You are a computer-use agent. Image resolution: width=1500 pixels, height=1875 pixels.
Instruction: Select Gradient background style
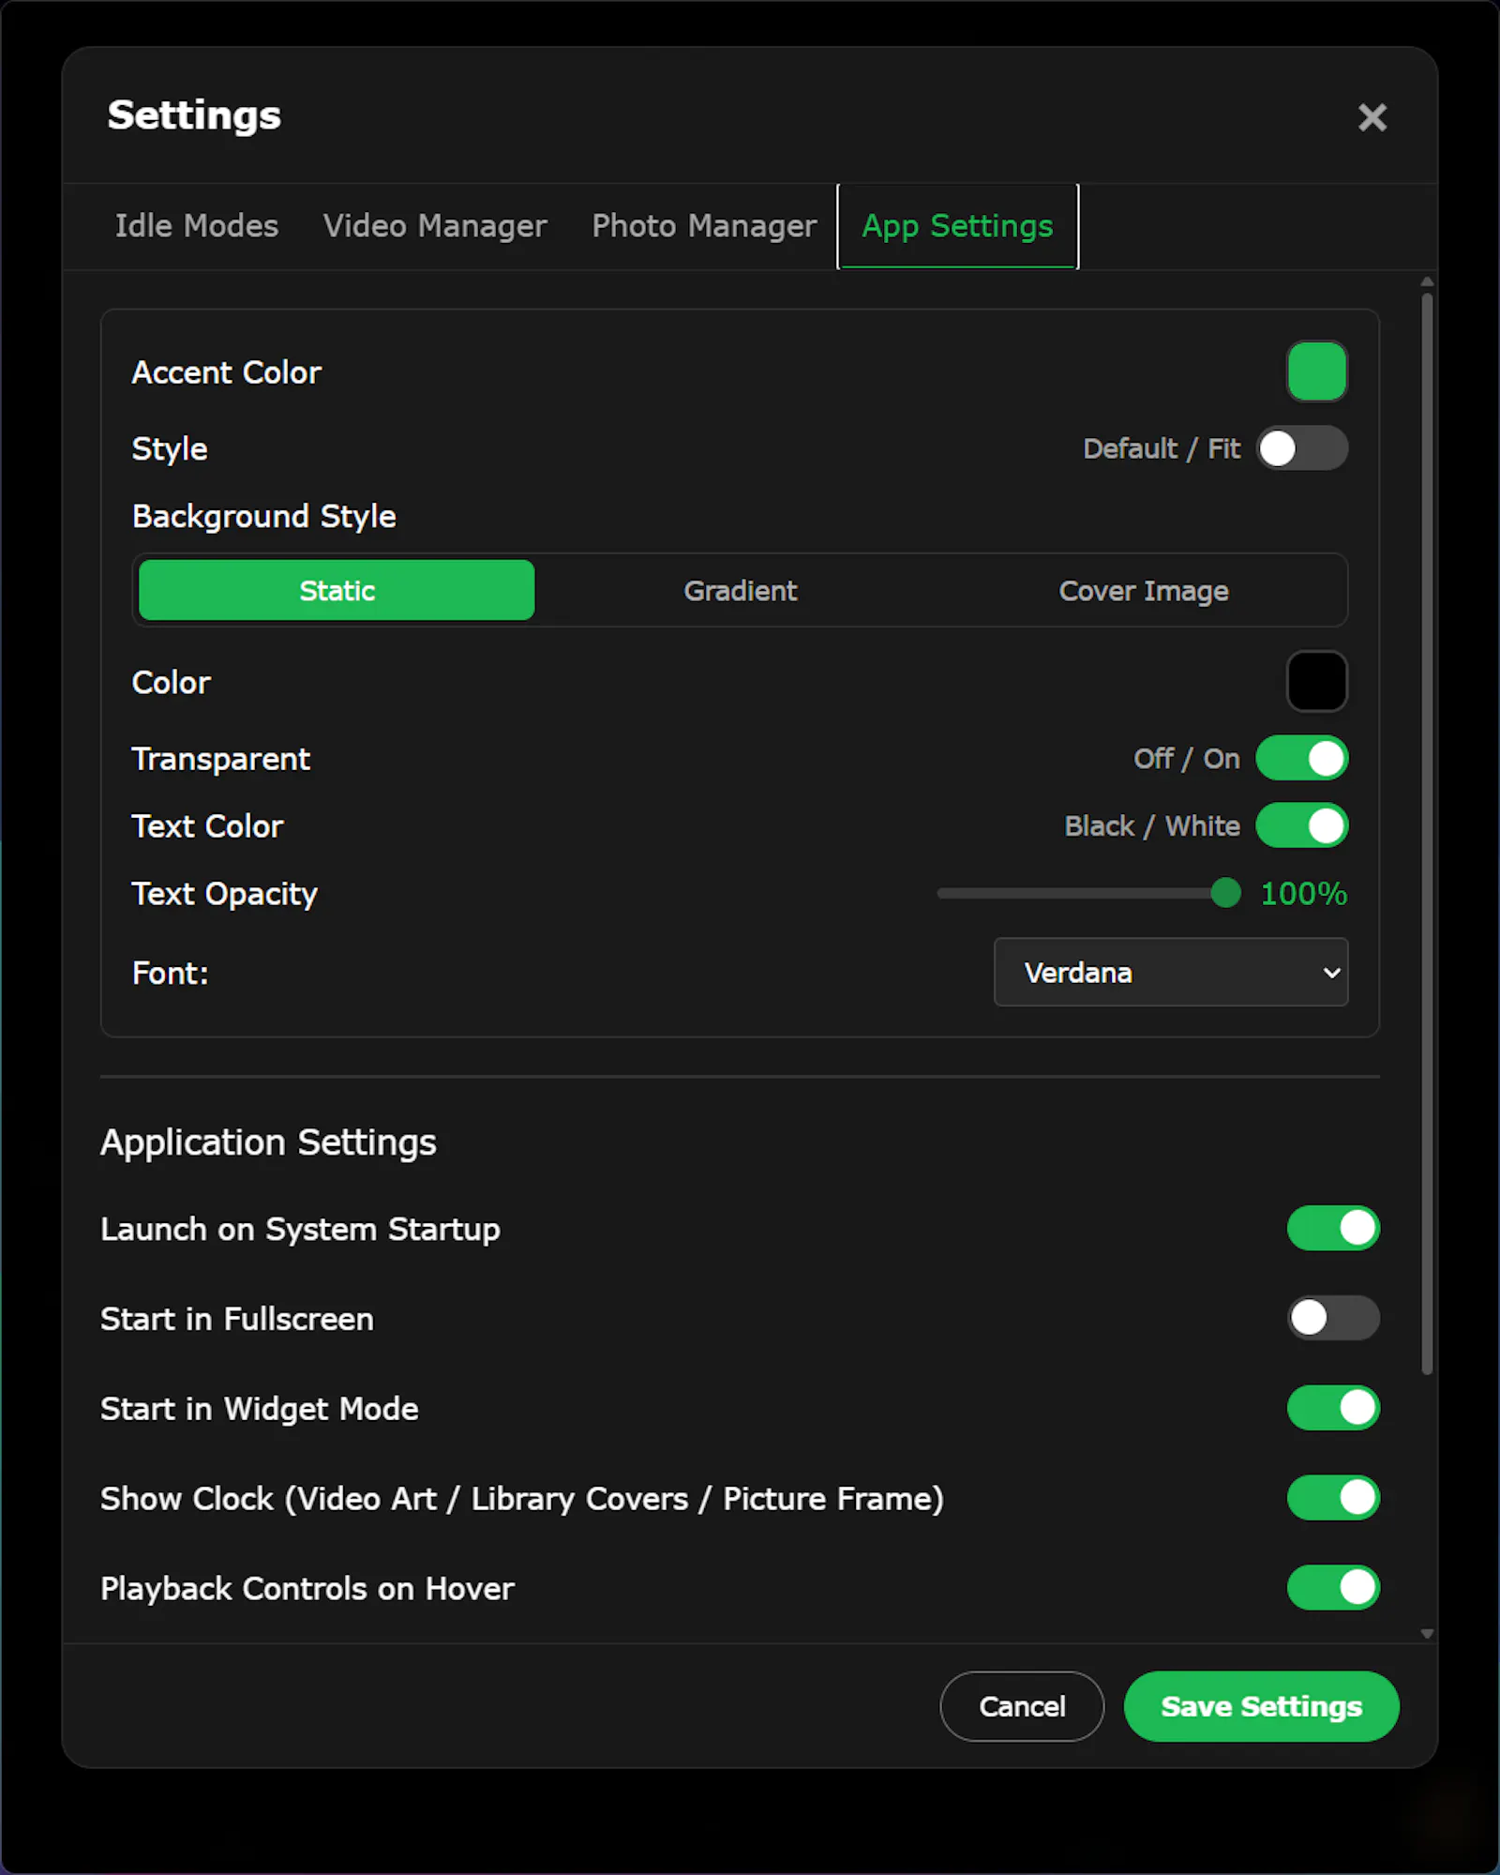[x=740, y=590]
